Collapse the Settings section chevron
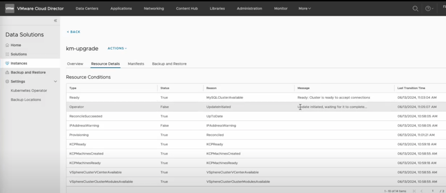Screen dimensions: 446x193 tap(55, 82)
